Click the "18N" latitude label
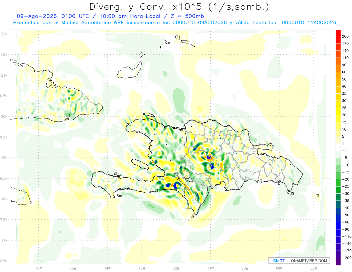The image size is (352, 272). (4, 199)
